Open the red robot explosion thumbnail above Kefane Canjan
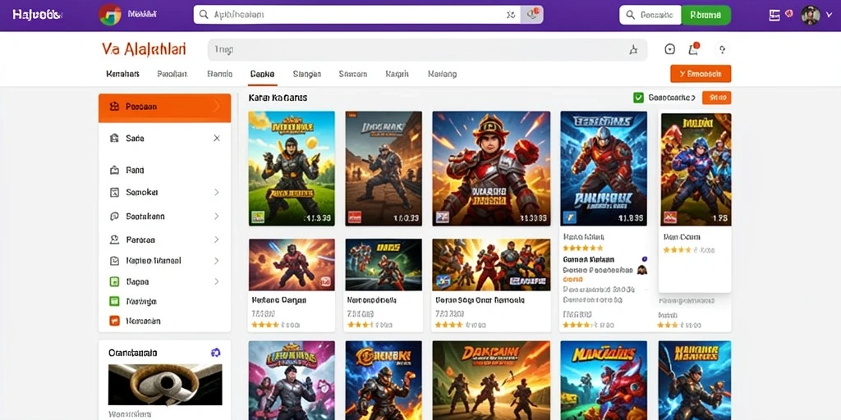841x420 pixels. click(292, 265)
